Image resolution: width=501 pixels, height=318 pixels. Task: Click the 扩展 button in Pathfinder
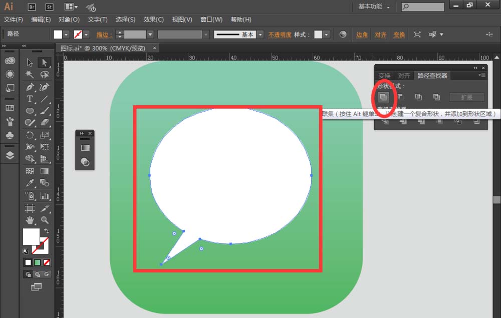pyautogui.click(x=466, y=97)
